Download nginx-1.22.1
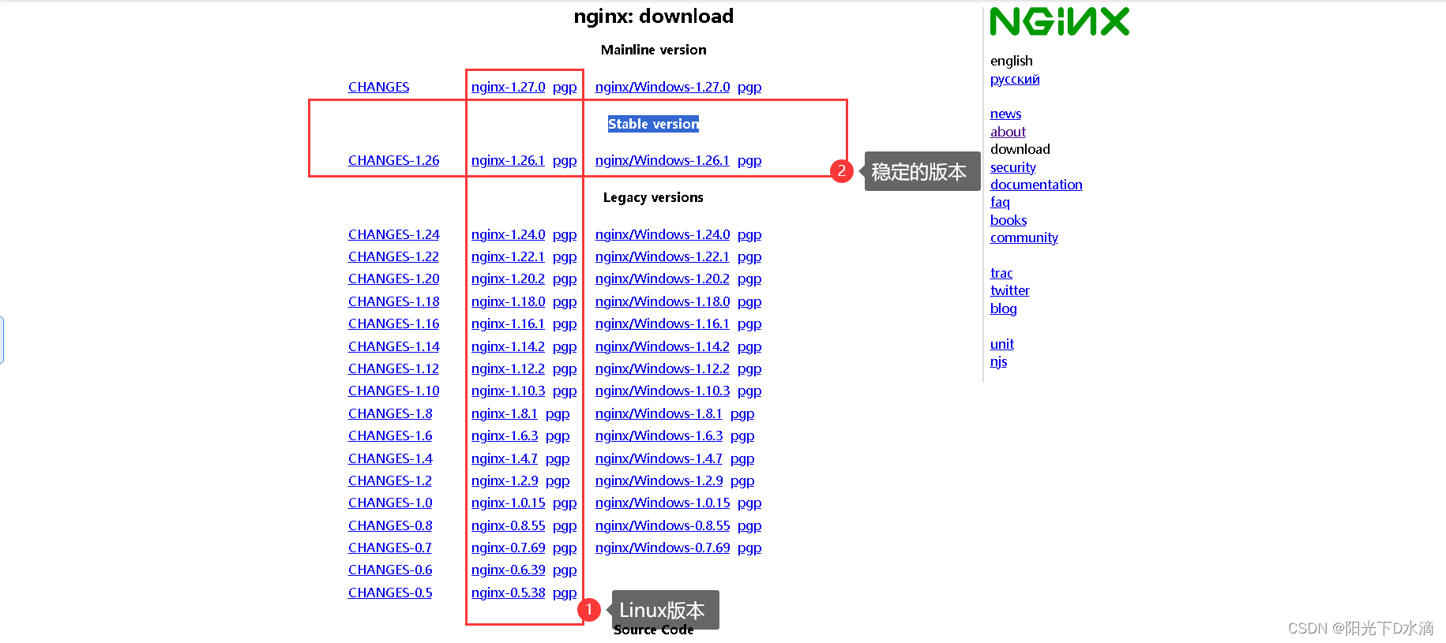Image resolution: width=1446 pixels, height=643 pixels. pyautogui.click(x=508, y=256)
